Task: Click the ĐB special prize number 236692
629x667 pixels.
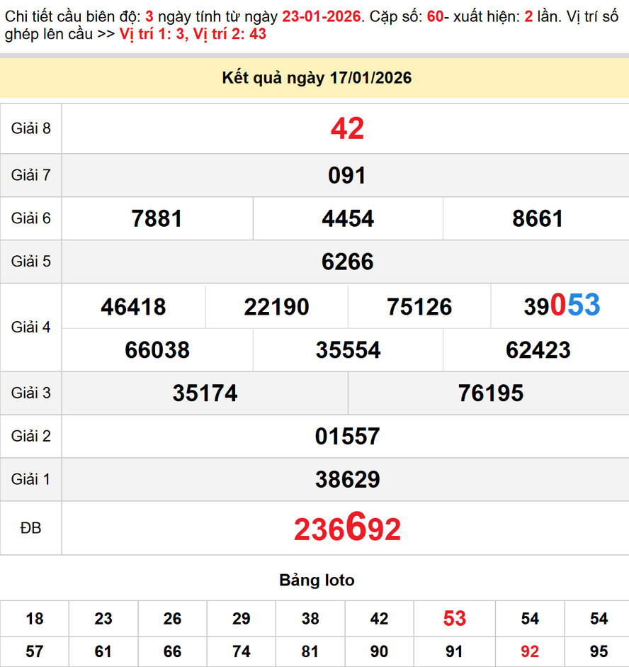Action: click(x=347, y=529)
